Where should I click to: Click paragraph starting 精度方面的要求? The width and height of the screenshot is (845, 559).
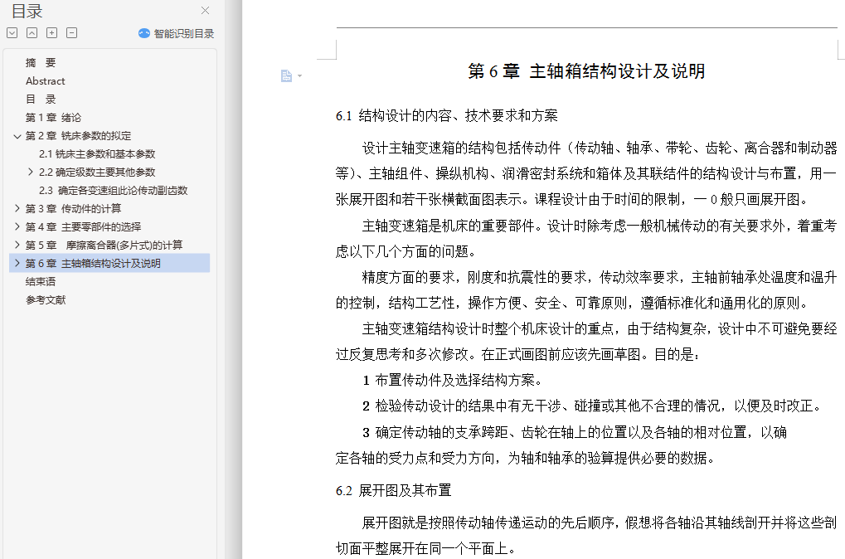[586, 290]
